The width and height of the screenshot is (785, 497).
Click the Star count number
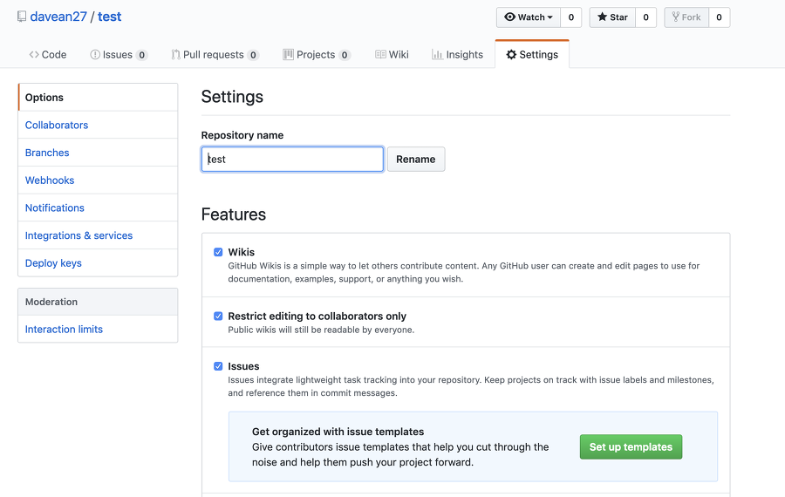click(x=645, y=17)
